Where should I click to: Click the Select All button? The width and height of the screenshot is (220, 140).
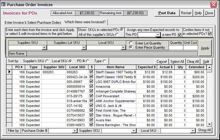[177, 62]
